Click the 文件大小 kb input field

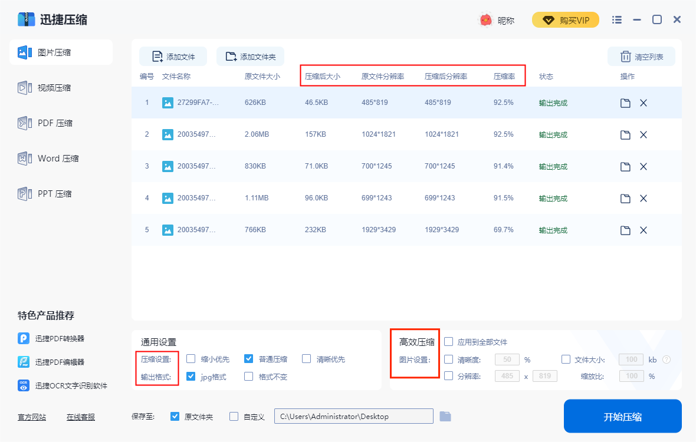tap(631, 359)
